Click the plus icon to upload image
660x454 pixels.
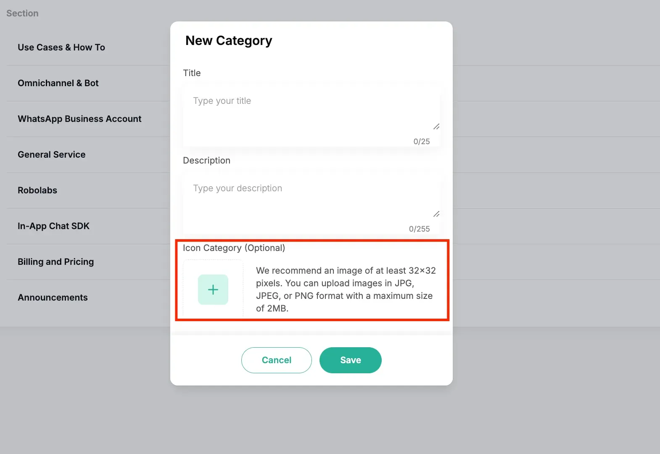coord(213,290)
